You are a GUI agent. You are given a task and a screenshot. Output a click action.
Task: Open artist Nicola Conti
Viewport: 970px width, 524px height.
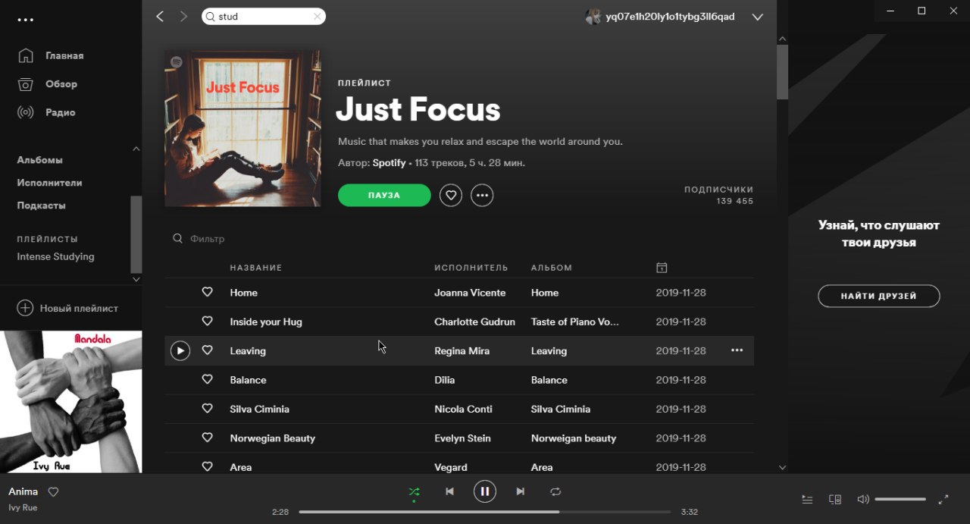click(463, 409)
